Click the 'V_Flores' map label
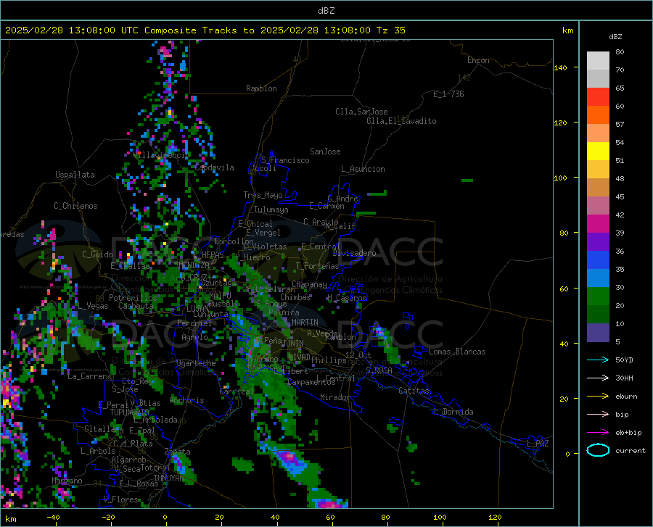 click(x=121, y=499)
